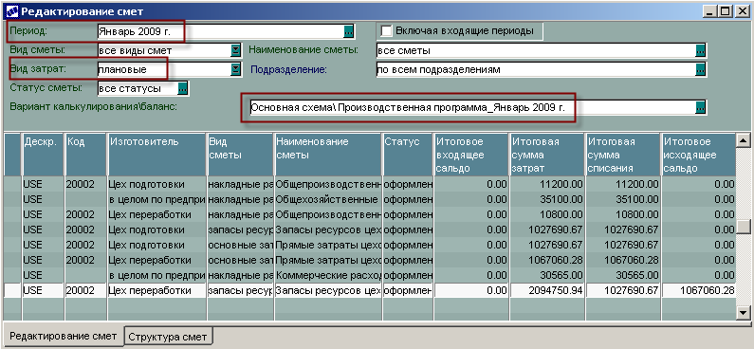Open Наименование сметы ellipsis picker
The height and width of the screenshot is (349, 754).
(701, 50)
